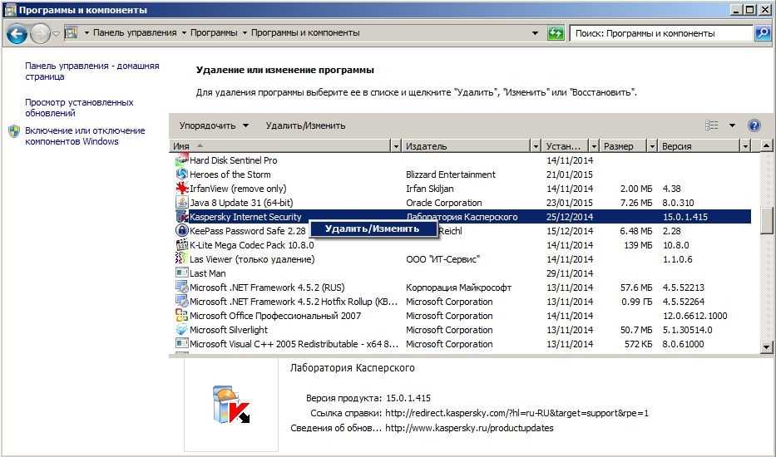Click the vertical scrollbar up arrow

tap(766, 146)
